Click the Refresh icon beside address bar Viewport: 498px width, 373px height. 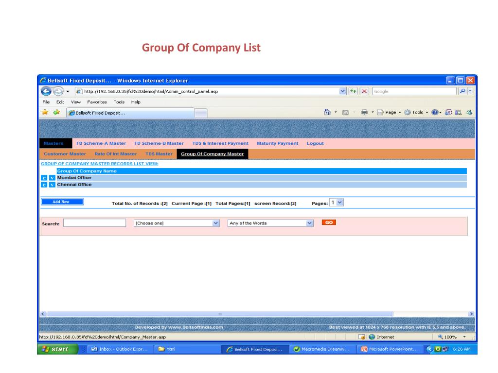point(353,91)
